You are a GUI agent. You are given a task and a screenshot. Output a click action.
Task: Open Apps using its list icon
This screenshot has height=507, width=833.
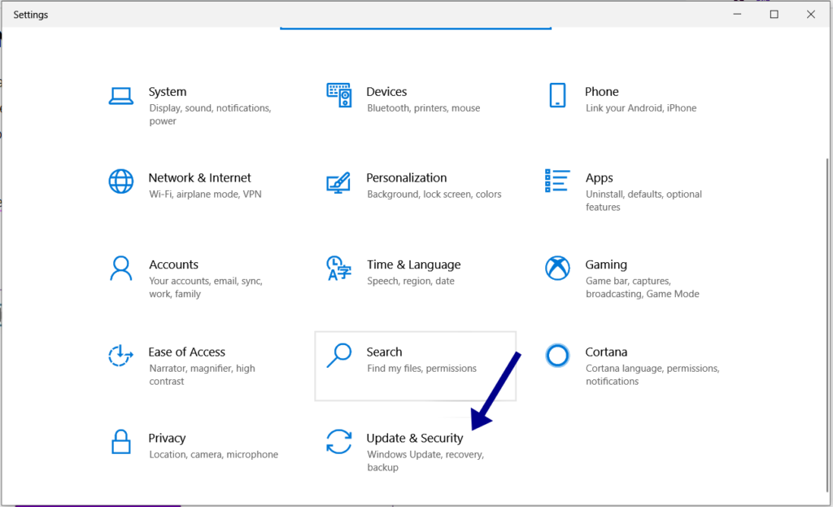[x=557, y=181]
